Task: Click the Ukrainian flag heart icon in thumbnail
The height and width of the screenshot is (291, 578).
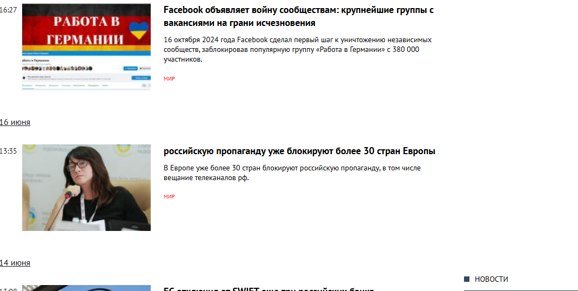Action: click(139, 31)
